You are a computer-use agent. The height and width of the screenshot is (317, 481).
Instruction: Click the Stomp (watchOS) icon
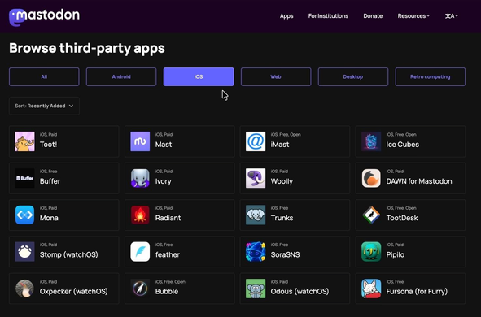coord(24,252)
